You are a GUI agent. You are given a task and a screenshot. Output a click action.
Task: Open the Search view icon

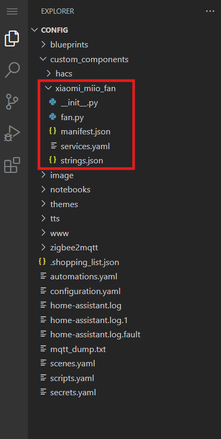[x=12, y=70]
